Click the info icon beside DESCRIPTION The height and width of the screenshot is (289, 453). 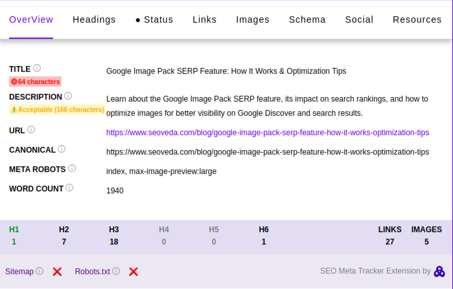[x=68, y=96]
